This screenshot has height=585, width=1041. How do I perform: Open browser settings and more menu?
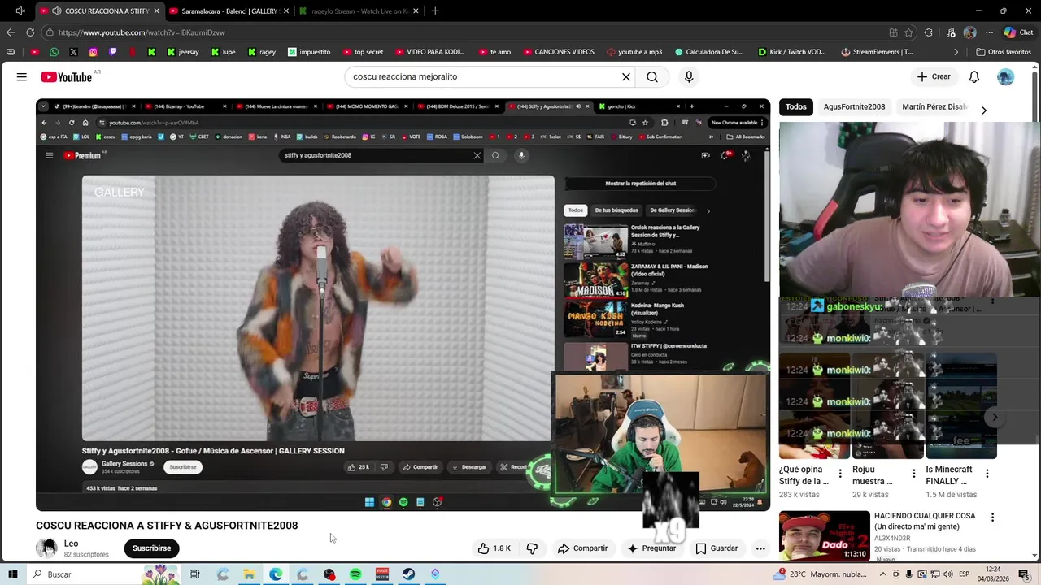pyautogui.click(x=989, y=32)
